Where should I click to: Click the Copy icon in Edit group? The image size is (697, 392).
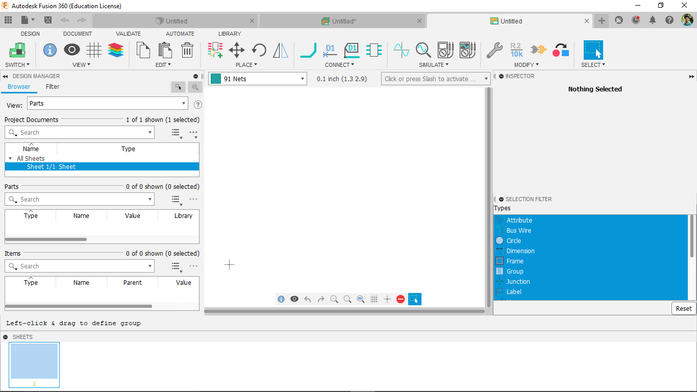point(143,50)
